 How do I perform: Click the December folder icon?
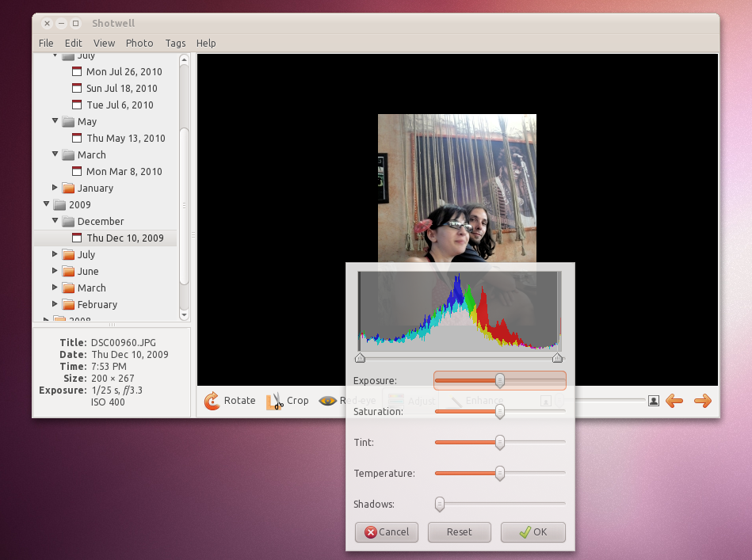pyautogui.click(x=68, y=221)
